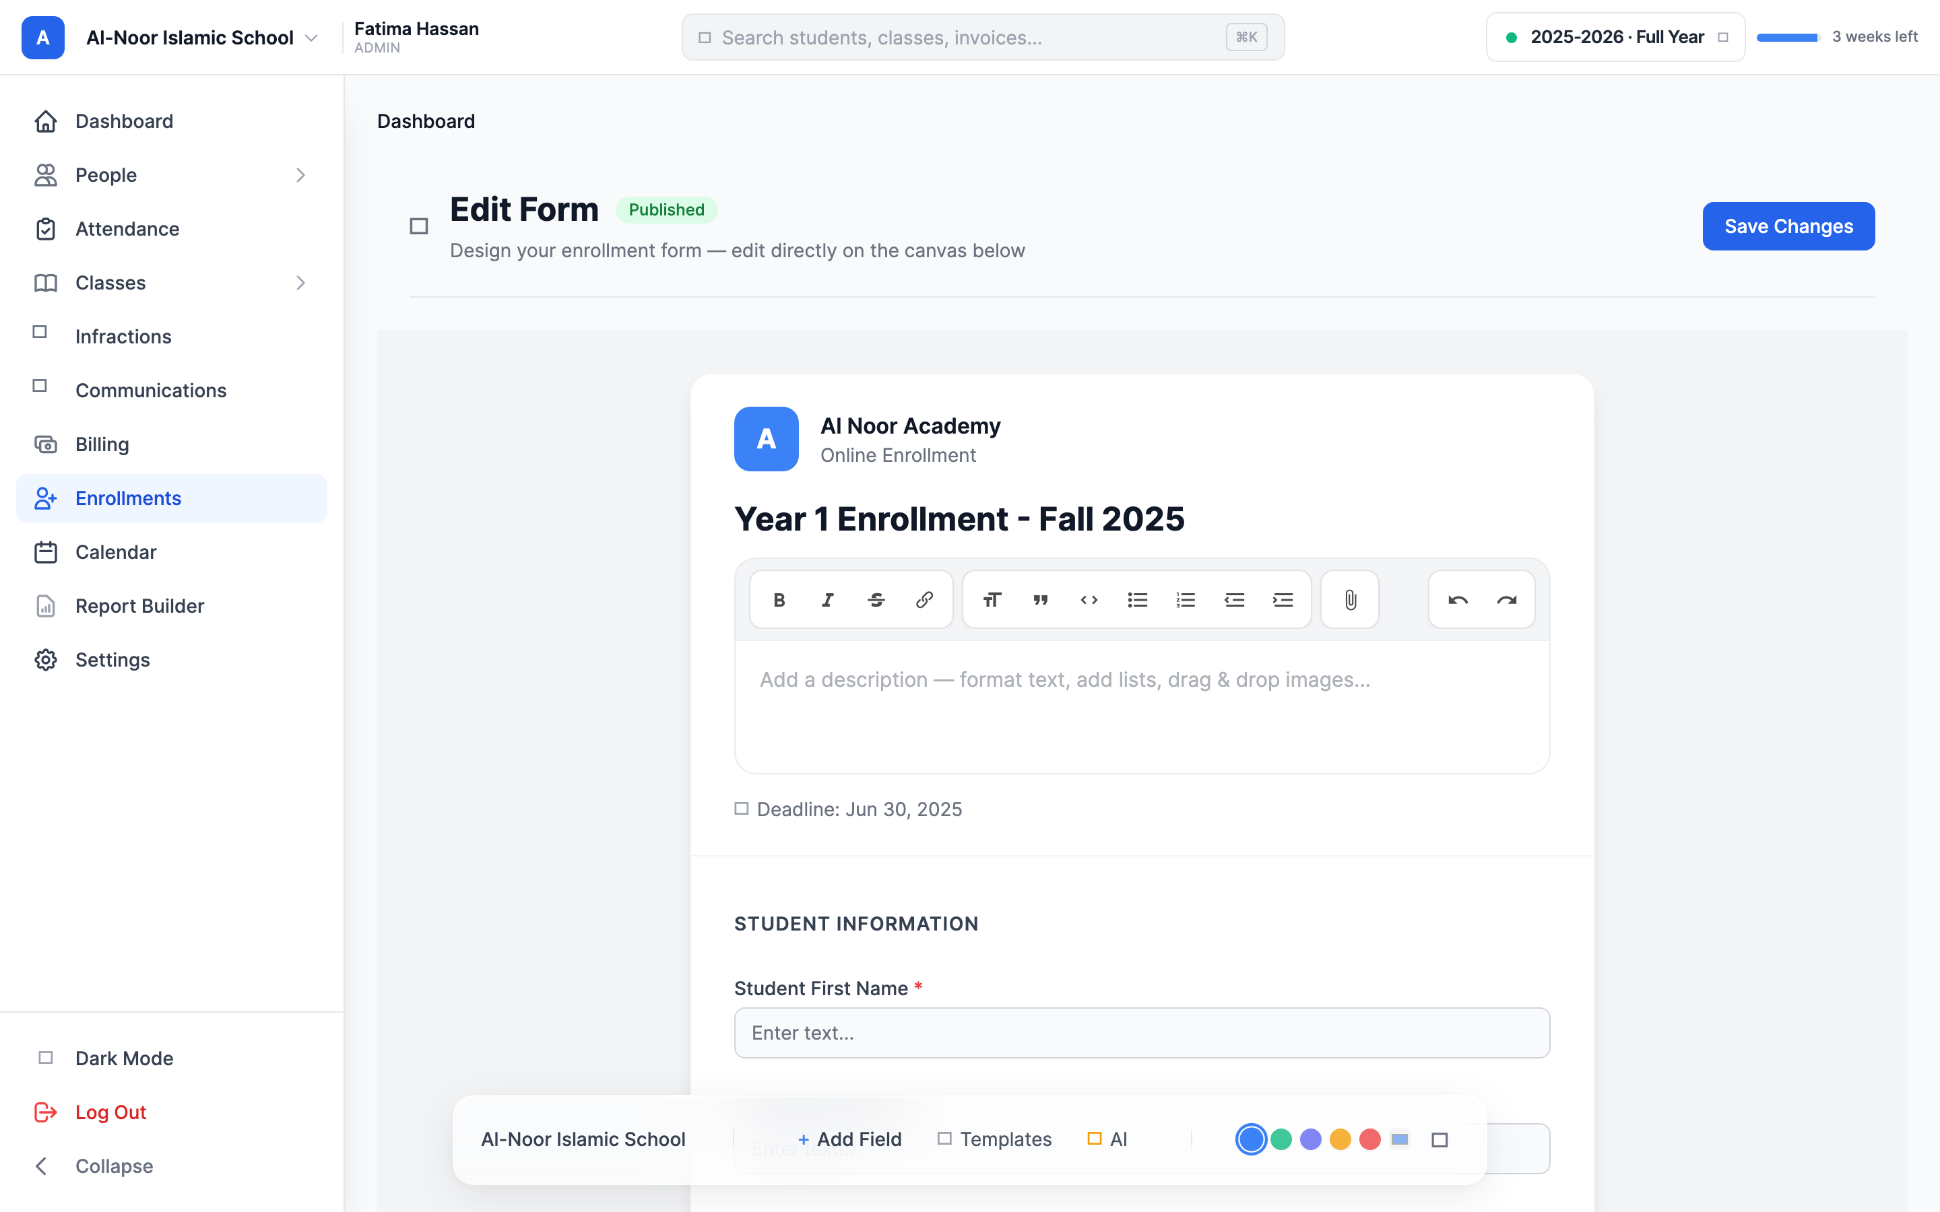Insert a code block
The image size is (1940, 1212).
(1089, 599)
